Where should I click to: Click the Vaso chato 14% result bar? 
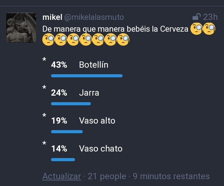[63, 160]
